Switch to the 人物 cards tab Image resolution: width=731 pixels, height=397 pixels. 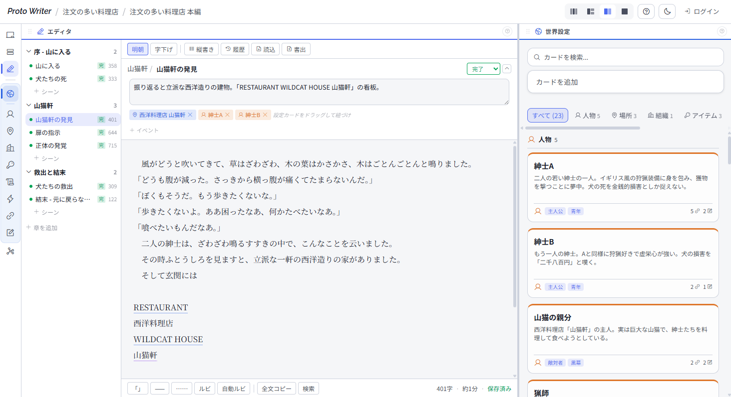pos(587,115)
